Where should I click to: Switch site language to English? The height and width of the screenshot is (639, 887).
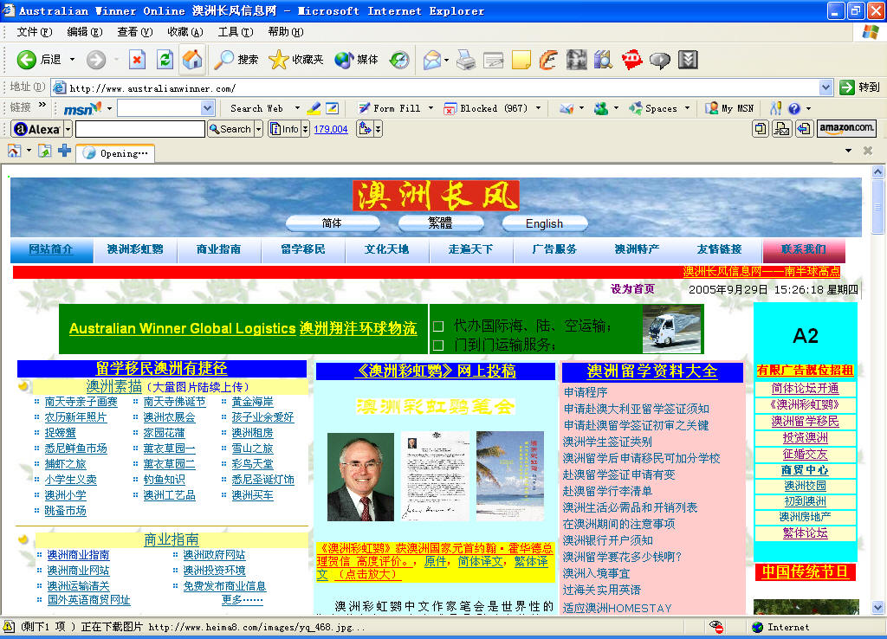(x=544, y=223)
